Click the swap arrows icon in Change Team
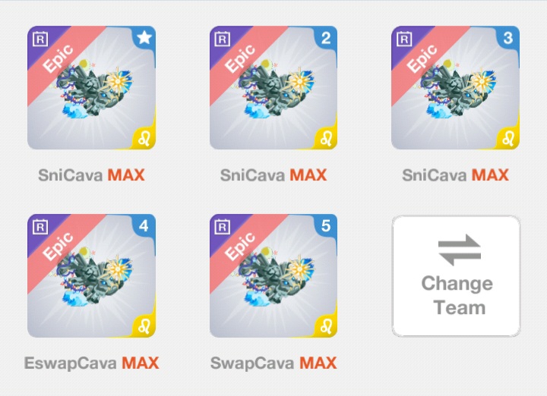This screenshot has height=396, width=547. (460, 250)
